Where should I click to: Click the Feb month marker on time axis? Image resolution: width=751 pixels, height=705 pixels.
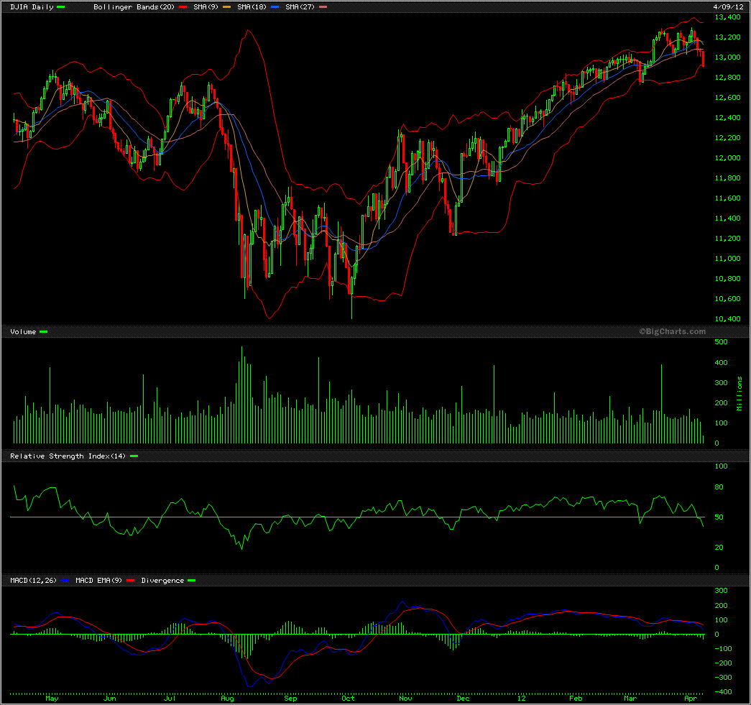[x=575, y=698]
